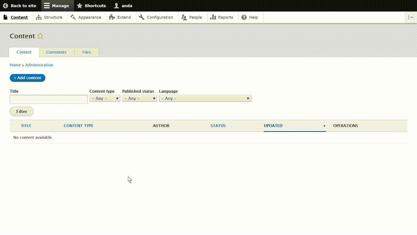Open the Reports admin menu
This screenshot has height=235, width=417.
[222, 17]
